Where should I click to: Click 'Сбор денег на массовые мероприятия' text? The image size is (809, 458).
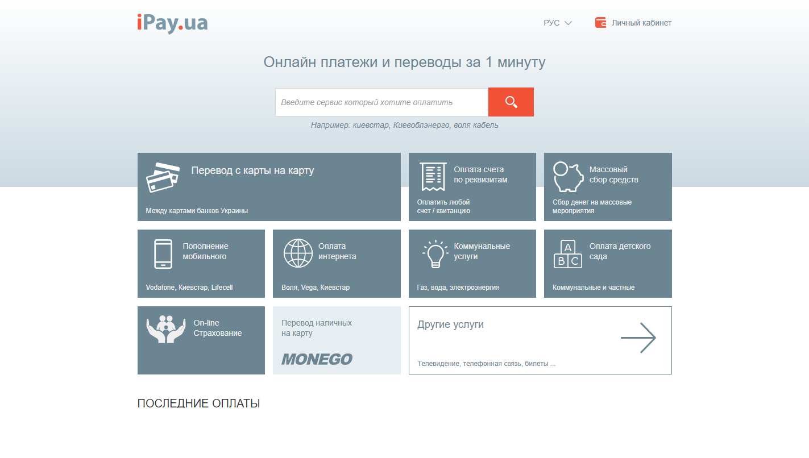pyautogui.click(x=592, y=206)
